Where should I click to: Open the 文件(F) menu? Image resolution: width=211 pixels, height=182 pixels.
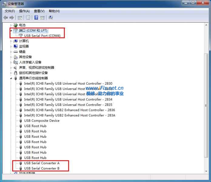[x=10, y=11]
